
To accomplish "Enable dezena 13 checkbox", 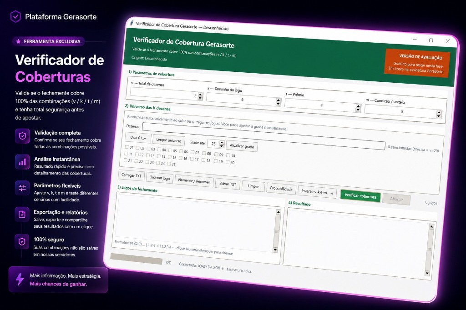I will [148, 155].
